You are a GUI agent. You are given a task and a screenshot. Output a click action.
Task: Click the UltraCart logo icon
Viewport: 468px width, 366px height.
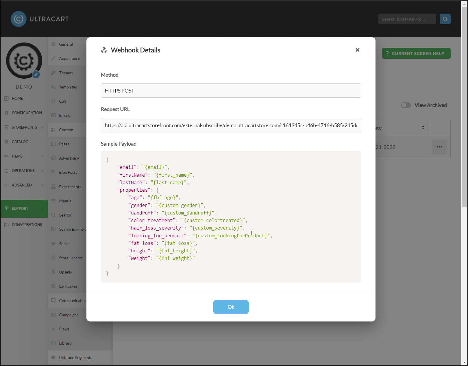click(x=19, y=19)
